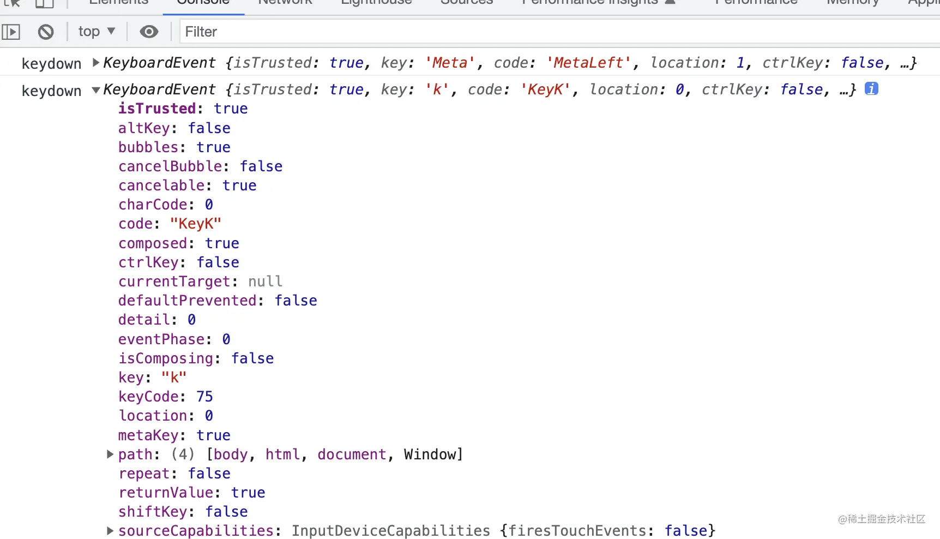Image resolution: width=940 pixels, height=539 pixels.
Task: Collapse the 'k' KeyboardEvent object
Action: [x=96, y=89]
